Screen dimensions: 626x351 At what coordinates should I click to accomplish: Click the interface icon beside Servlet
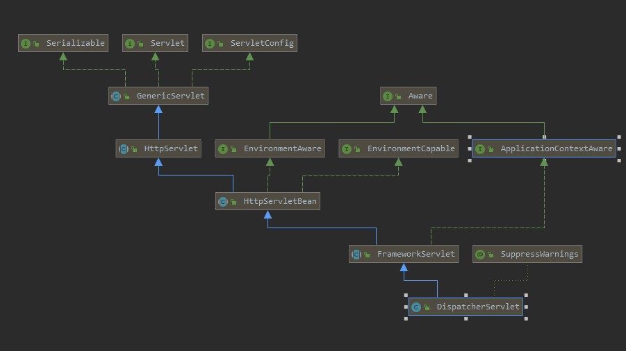click(x=130, y=43)
